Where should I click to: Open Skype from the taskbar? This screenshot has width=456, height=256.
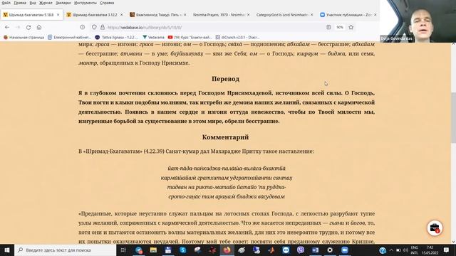click(182, 250)
